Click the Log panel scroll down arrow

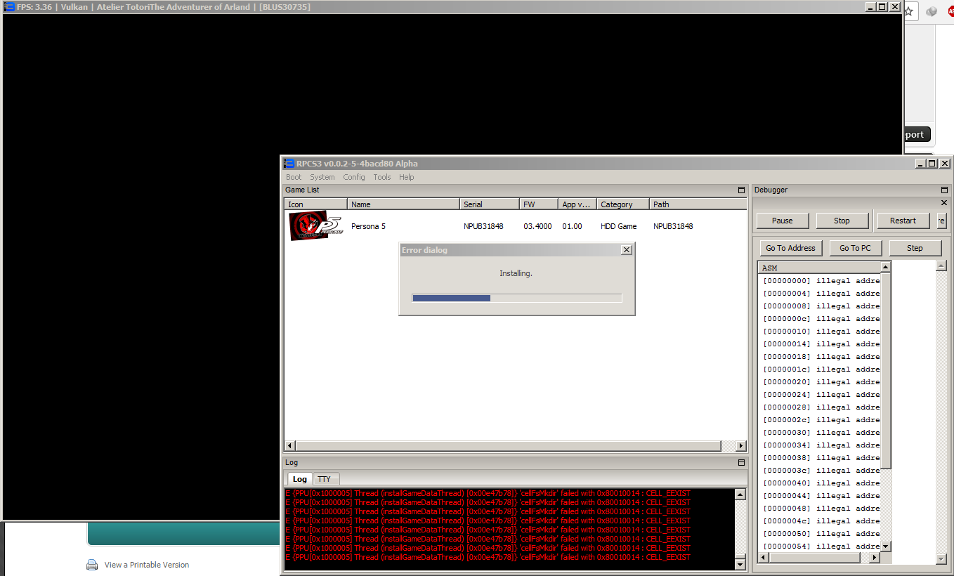point(740,564)
